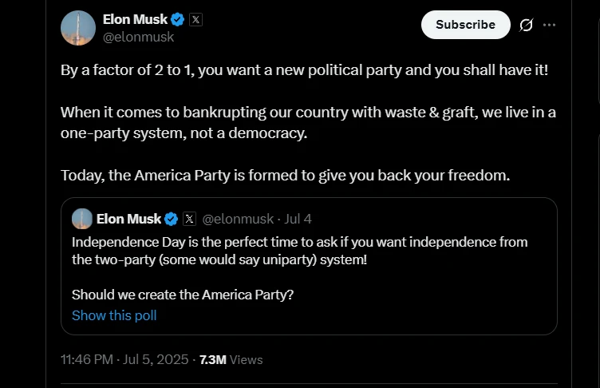Click the 11:46 PM · Jul 5, 2025 timestamp
This screenshot has width=600, height=388.
(x=124, y=359)
